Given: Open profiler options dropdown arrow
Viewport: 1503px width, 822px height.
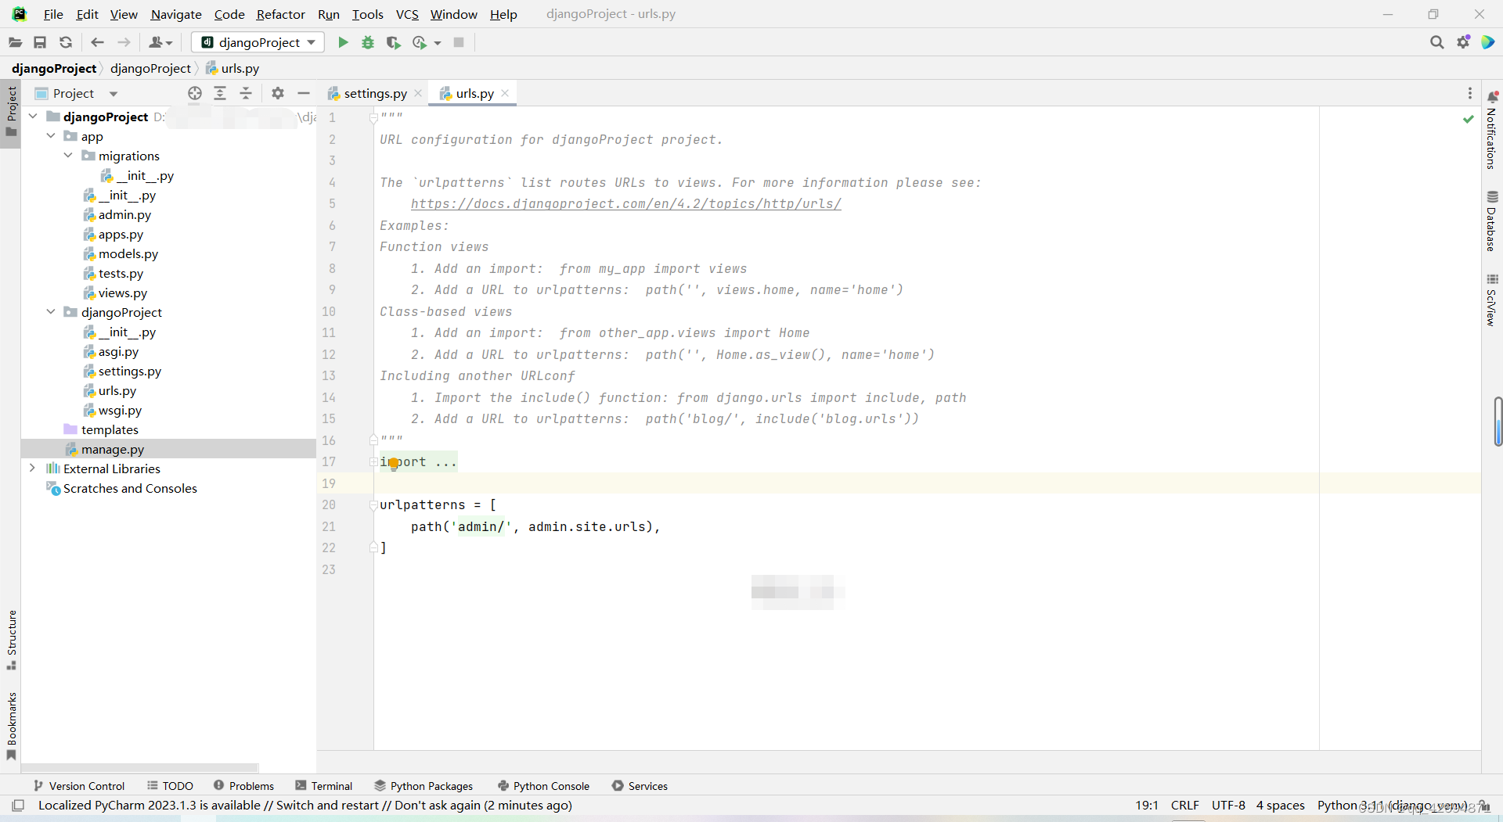Looking at the screenshot, I should click(x=438, y=43).
